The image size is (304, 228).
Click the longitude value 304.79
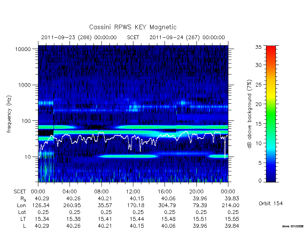[x=166, y=205]
